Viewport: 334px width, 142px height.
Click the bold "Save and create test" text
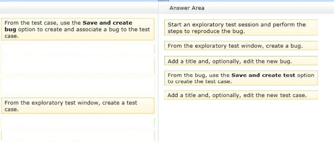(x=263, y=75)
